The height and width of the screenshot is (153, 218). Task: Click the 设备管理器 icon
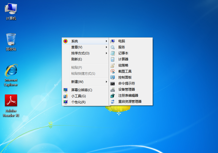(113, 90)
